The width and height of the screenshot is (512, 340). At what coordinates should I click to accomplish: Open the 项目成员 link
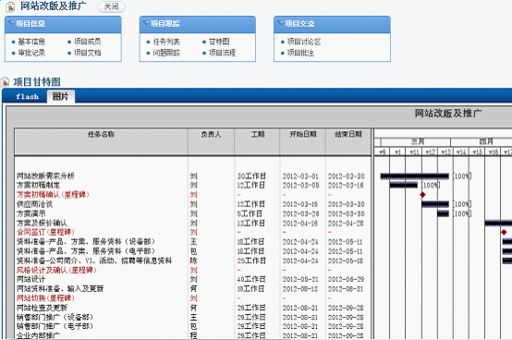(x=87, y=42)
